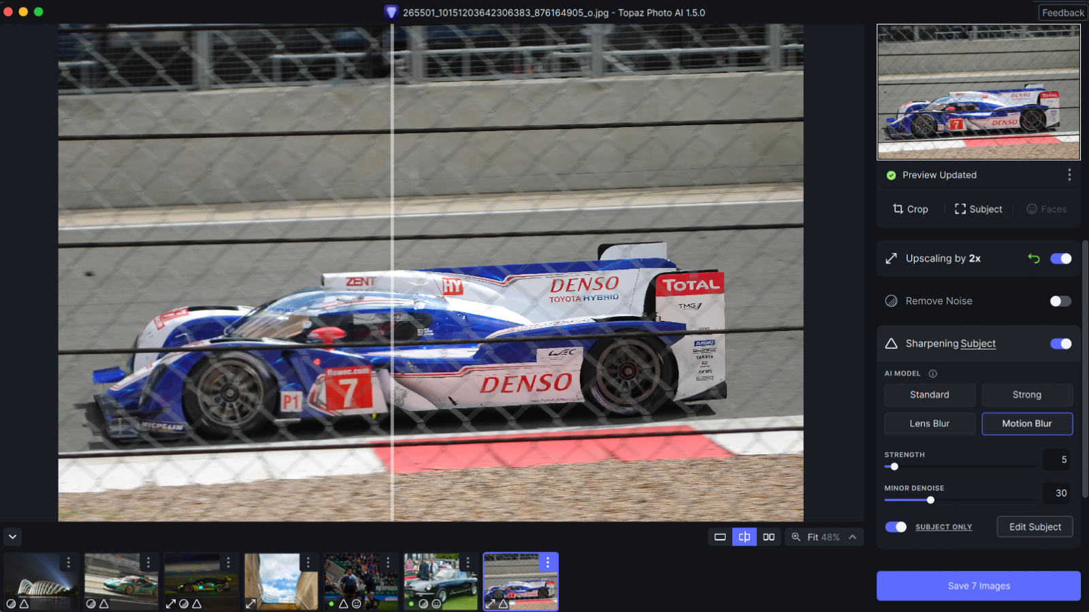1089x612 pixels.
Task: Choose the Lens Blur AI model
Action: pos(930,424)
